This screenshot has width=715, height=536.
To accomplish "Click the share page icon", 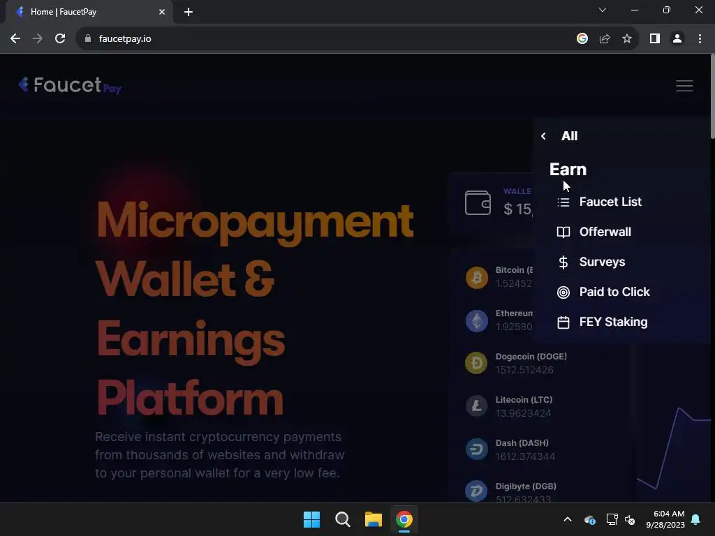I will tap(605, 39).
